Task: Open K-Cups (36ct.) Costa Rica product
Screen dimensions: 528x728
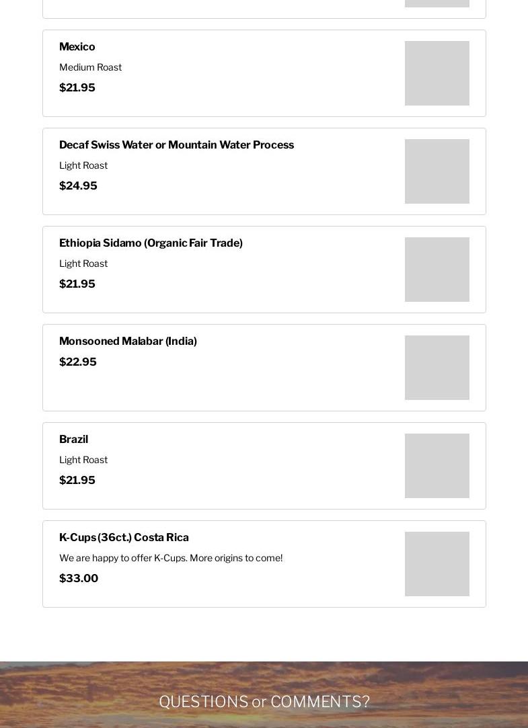Action: (124, 538)
